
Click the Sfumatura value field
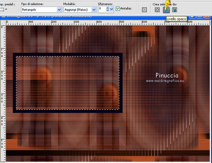(102, 9)
